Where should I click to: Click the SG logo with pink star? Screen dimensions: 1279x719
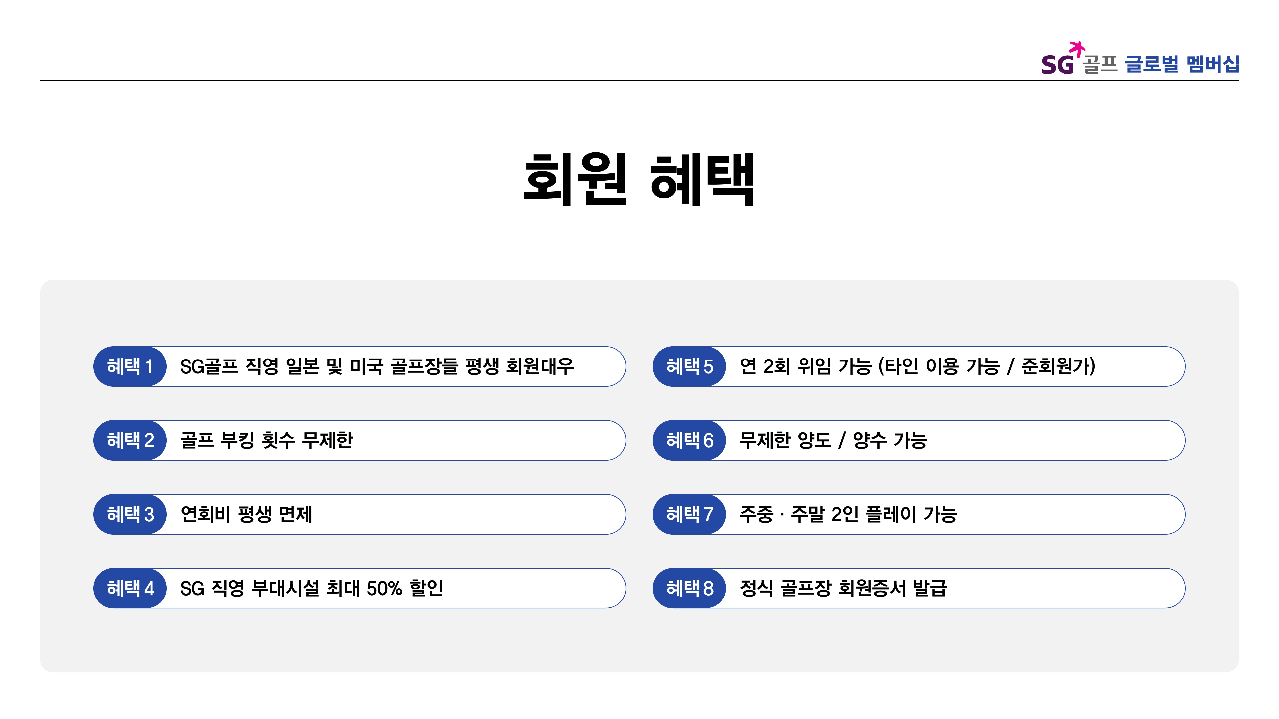point(1061,61)
